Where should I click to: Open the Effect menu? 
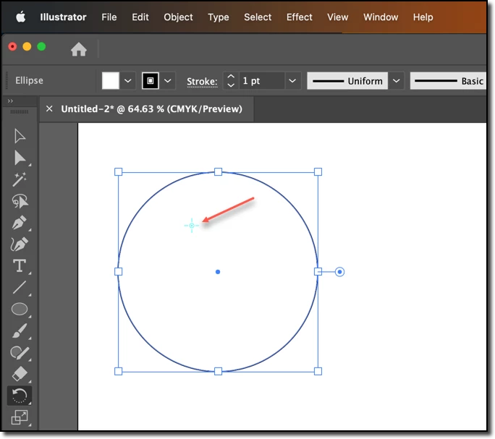coord(300,17)
